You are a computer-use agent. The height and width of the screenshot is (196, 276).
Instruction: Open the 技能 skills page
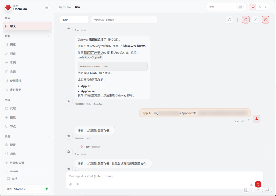coord(27,117)
